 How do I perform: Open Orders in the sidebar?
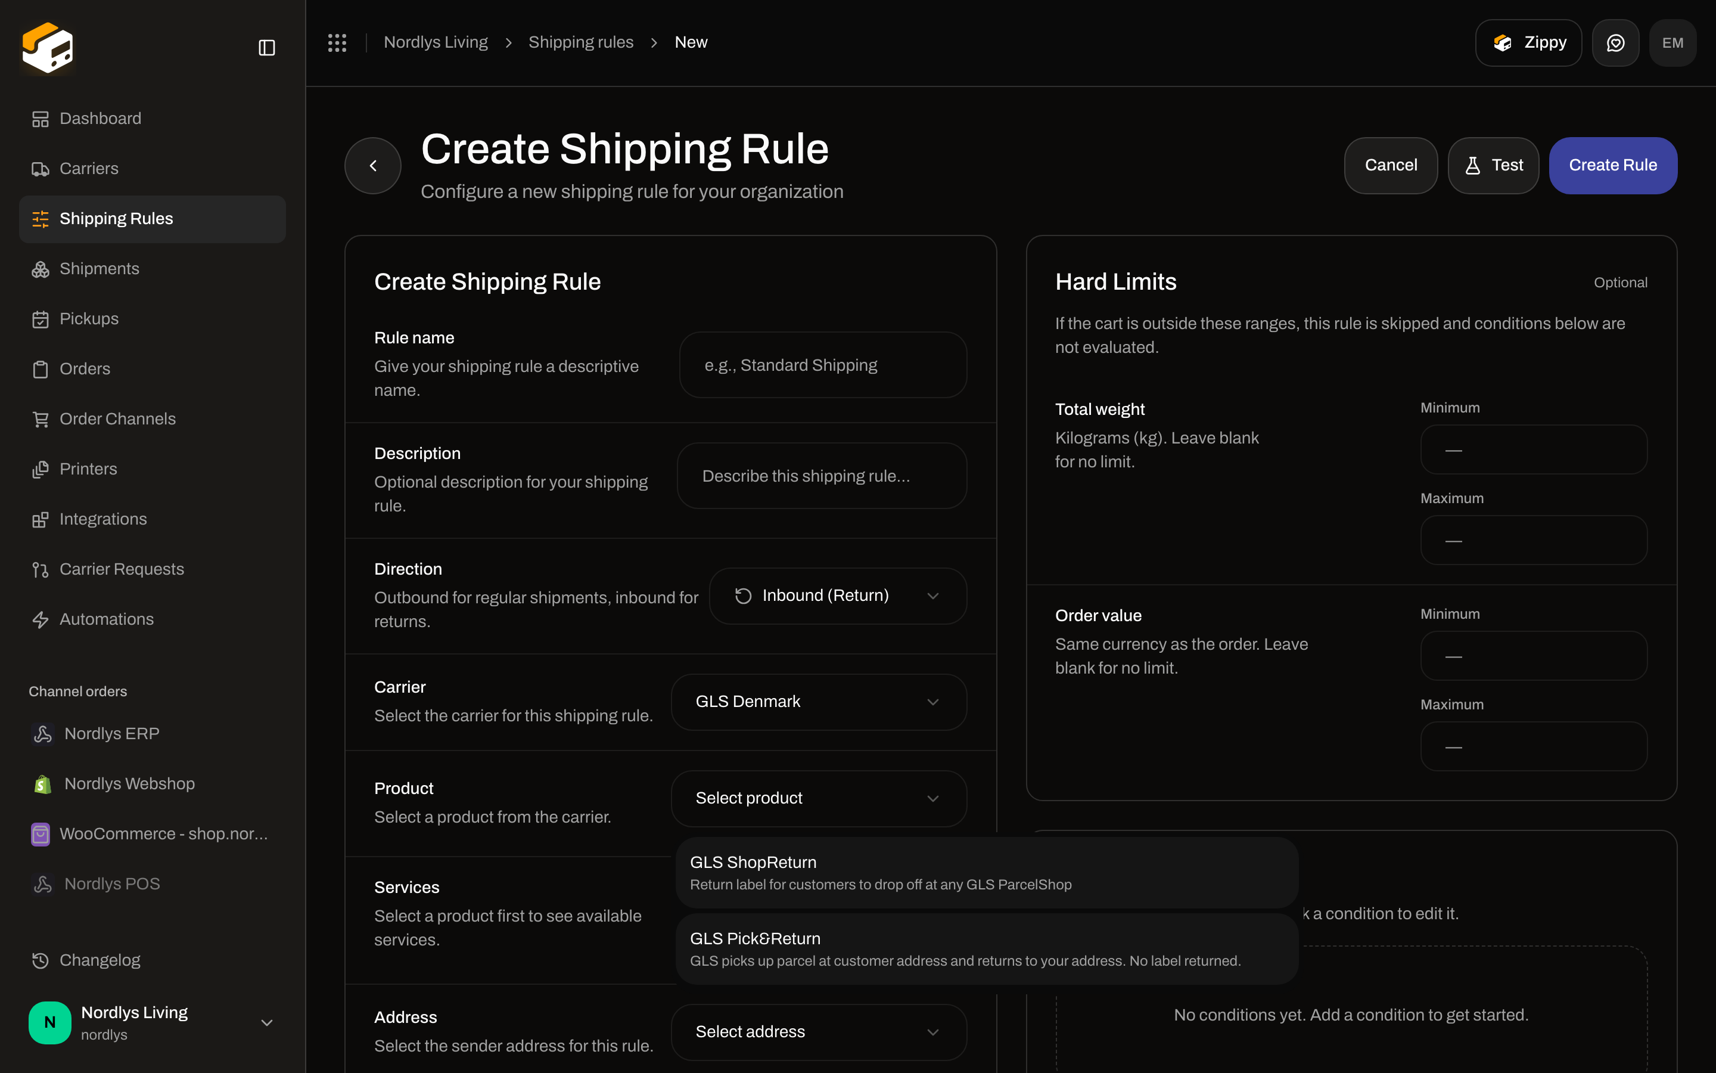(x=153, y=369)
